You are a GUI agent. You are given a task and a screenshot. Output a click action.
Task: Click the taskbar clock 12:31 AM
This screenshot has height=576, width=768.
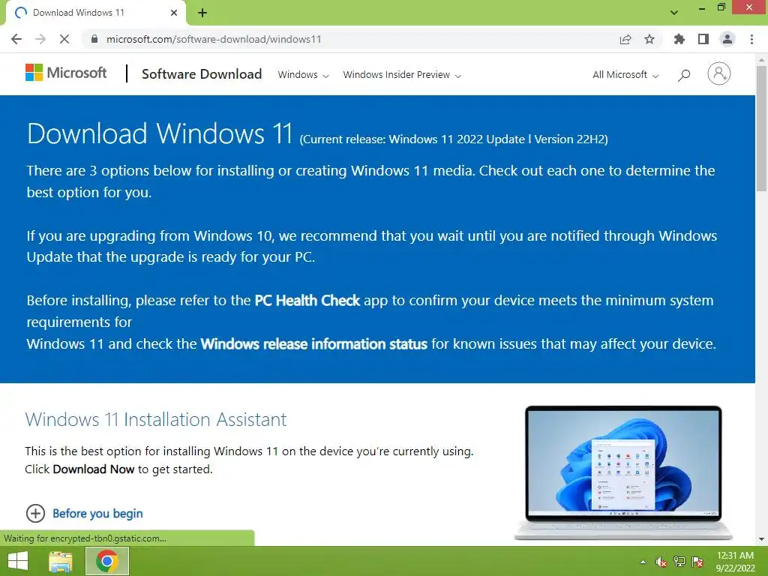coord(735,562)
